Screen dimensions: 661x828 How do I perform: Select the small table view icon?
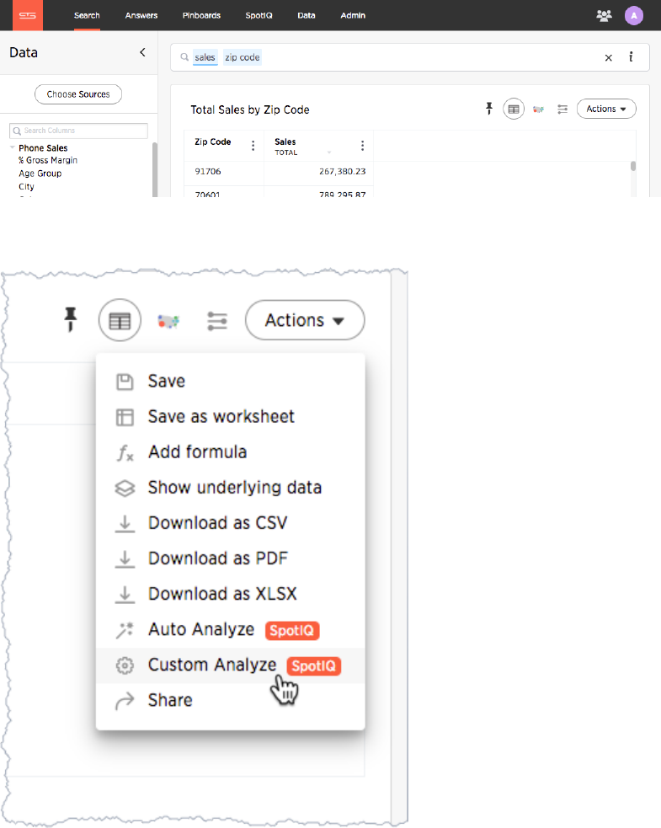513,109
